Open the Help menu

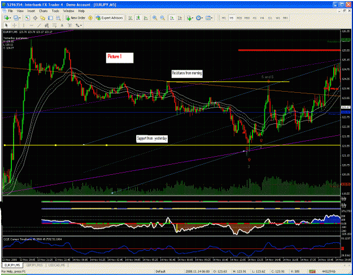pyautogui.click(x=81, y=11)
